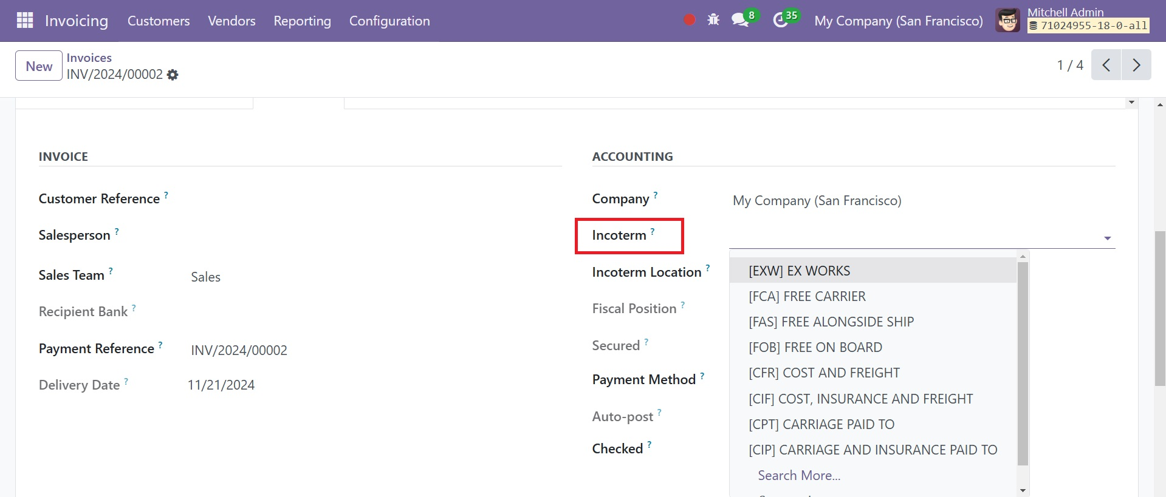Screen dimensions: 1166x497
Task: Select [CIF] COST, INSURANCE AND FREIGHT
Action: tap(873, 399)
